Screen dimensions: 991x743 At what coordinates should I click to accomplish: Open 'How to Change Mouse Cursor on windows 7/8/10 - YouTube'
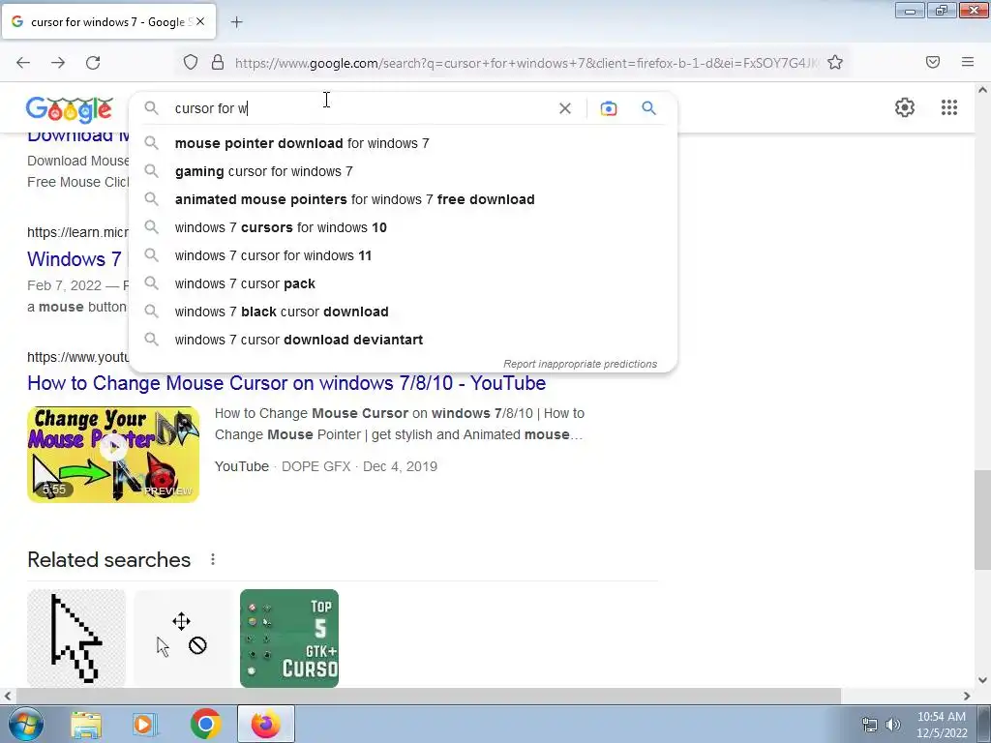point(286,383)
